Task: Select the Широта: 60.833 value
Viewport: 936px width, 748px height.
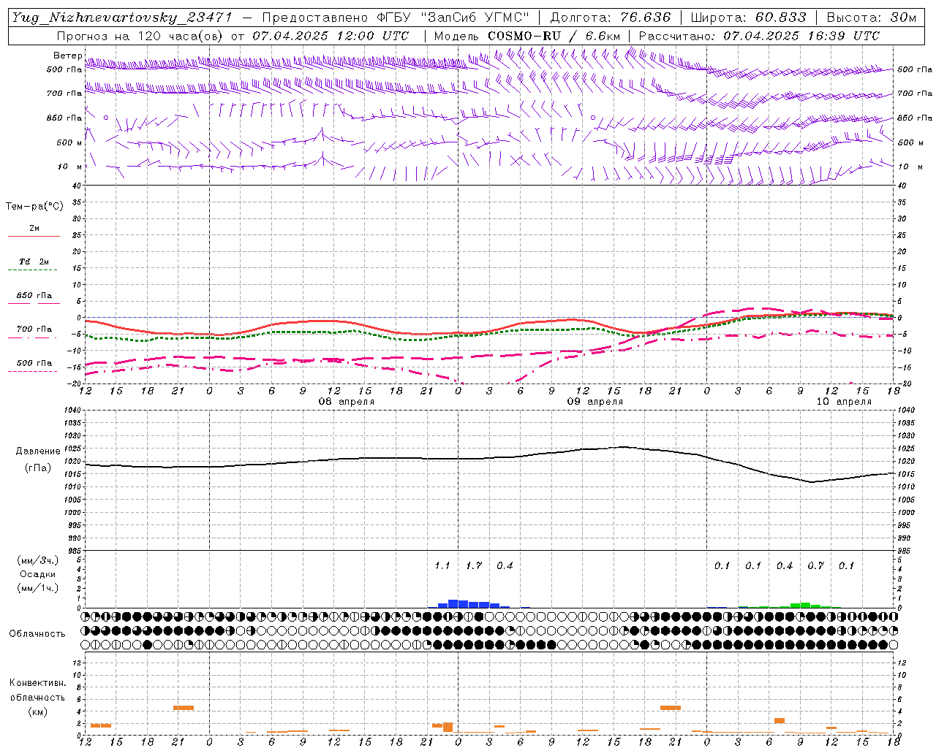Action: point(749,18)
